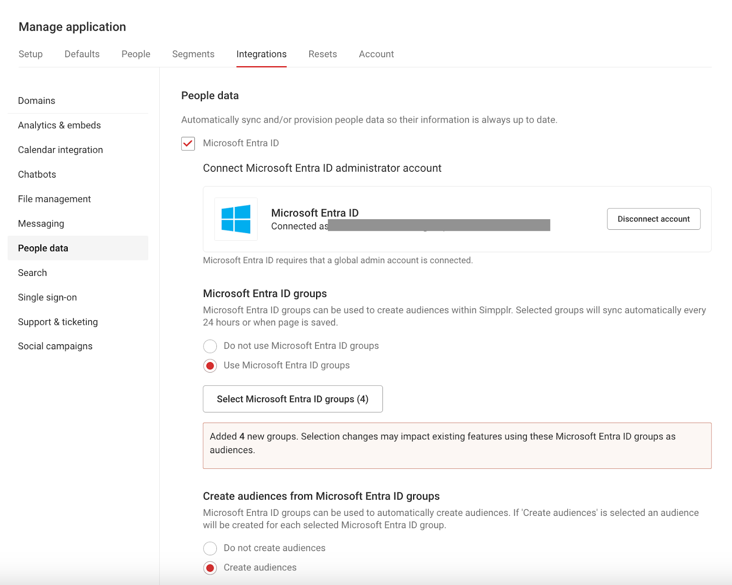
Task: Click the global admin account requirement note
Action: coord(338,260)
